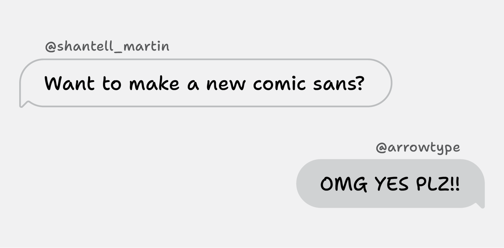Click the word "OMG" in the reply
The width and height of the screenshot is (504, 248).
pos(344,184)
